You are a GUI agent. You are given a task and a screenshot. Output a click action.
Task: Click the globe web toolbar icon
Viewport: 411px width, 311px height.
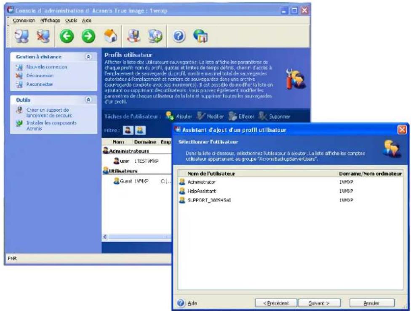200,36
